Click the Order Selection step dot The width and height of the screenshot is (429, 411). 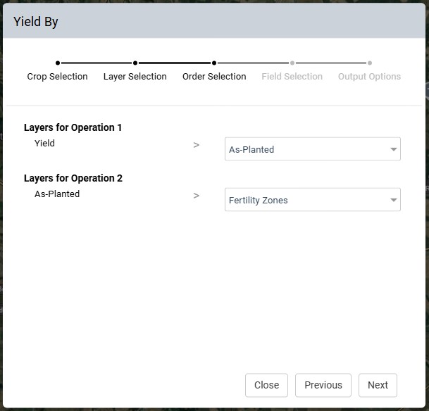[214, 63]
